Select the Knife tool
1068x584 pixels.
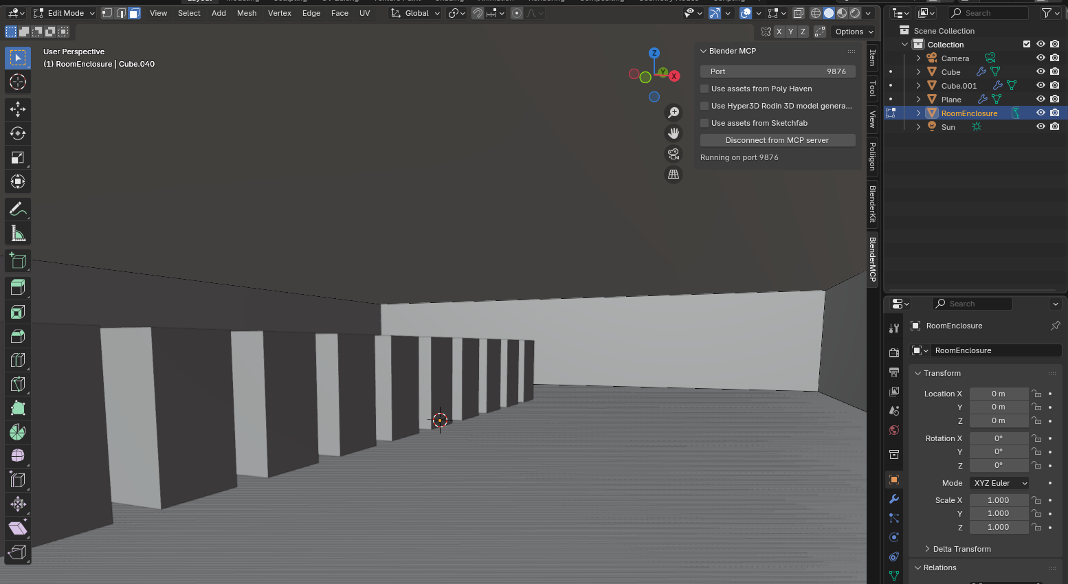point(18,384)
